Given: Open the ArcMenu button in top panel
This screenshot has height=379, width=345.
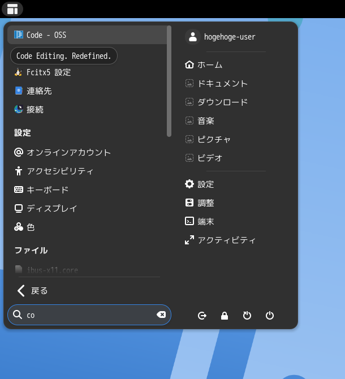Looking at the screenshot, I should [x=12, y=9].
